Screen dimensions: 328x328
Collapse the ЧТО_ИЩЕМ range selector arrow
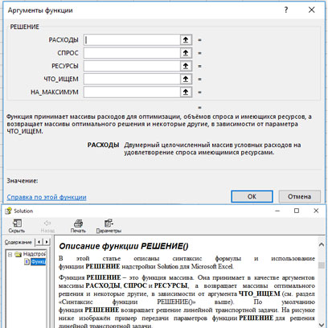(186, 79)
